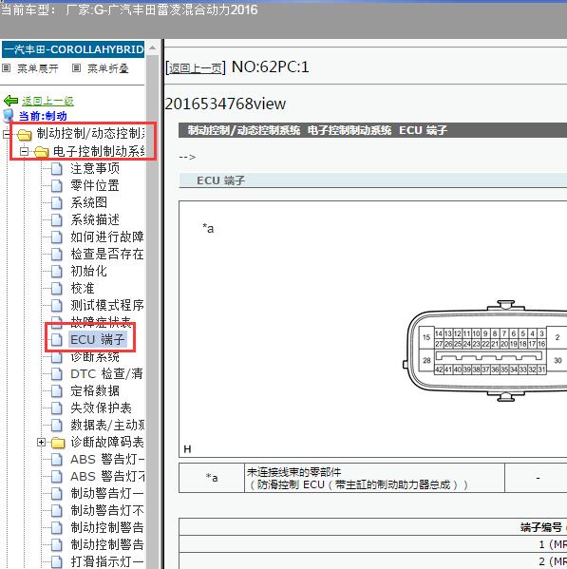
Task: Click the page icon beside 系统图
Action: 57,203
